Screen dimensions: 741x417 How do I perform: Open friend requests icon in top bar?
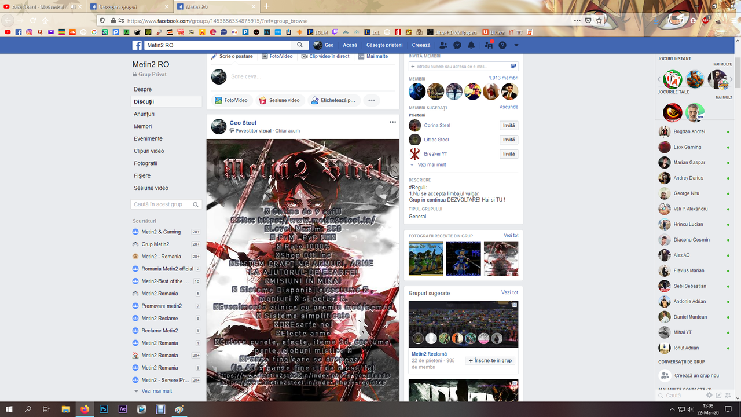click(x=443, y=45)
